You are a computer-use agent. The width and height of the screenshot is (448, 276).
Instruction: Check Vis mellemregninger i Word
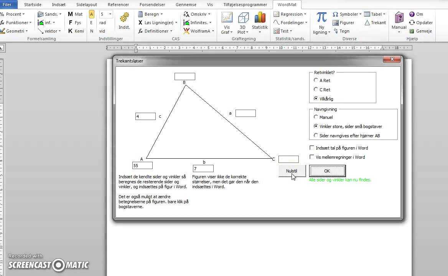click(312, 157)
